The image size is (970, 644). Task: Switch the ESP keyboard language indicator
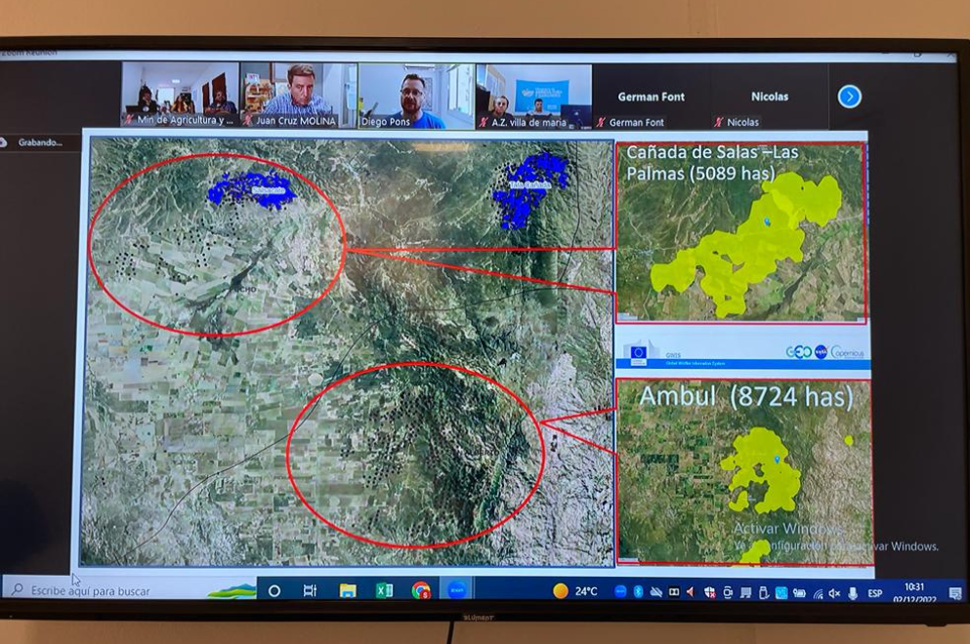(874, 594)
